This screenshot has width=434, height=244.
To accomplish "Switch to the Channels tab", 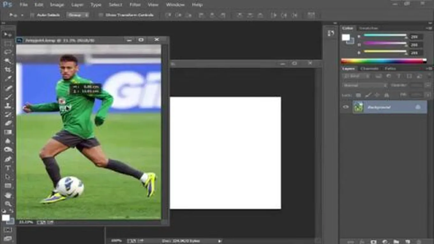I will pos(369,69).
